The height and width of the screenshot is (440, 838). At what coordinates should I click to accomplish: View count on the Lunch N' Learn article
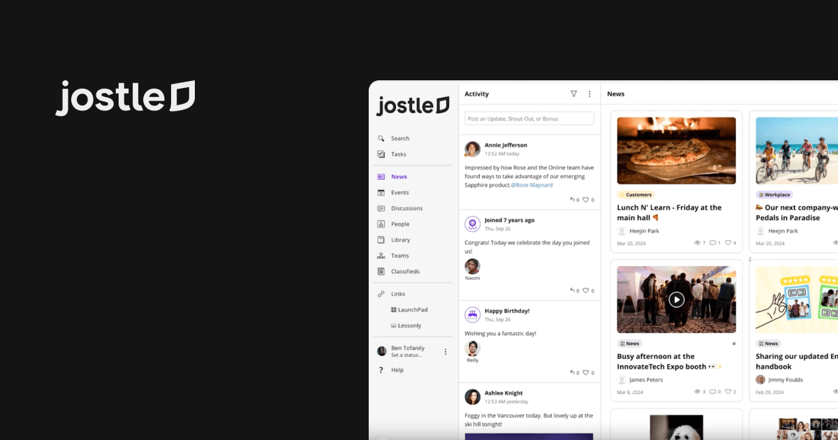pyautogui.click(x=700, y=243)
